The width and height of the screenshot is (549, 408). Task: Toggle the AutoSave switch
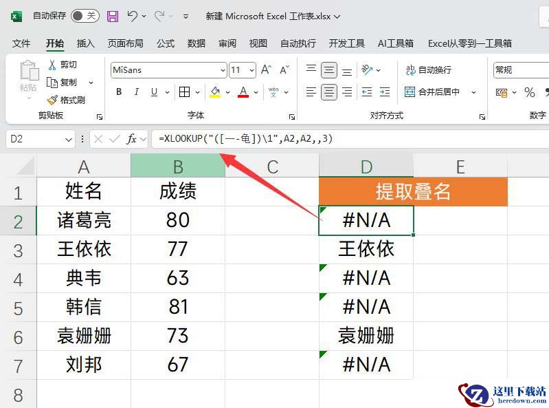click(85, 16)
